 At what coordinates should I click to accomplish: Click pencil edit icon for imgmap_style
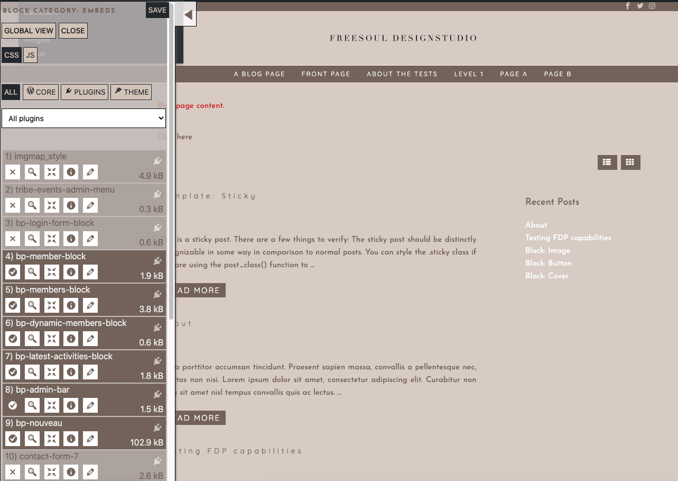(90, 172)
